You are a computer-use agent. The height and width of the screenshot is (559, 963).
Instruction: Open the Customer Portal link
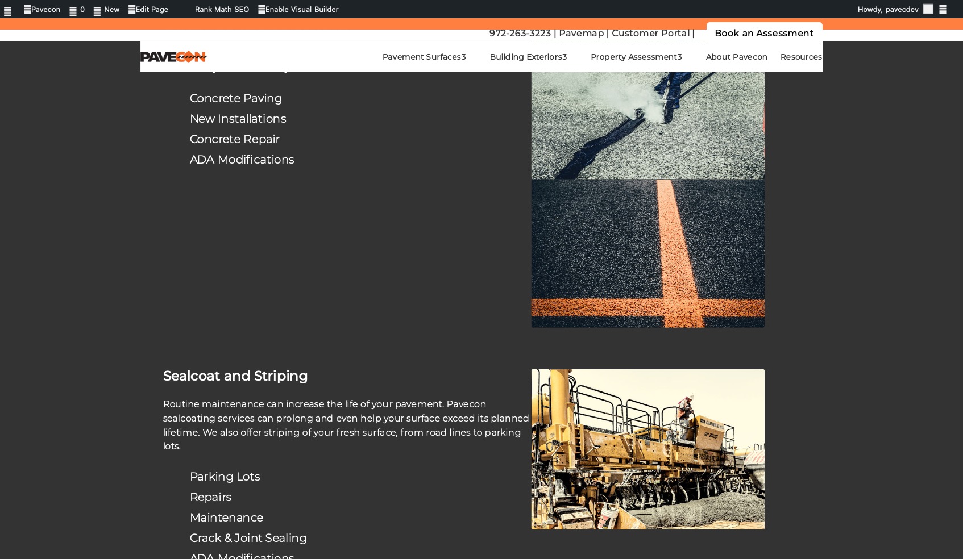(x=650, y=33)
